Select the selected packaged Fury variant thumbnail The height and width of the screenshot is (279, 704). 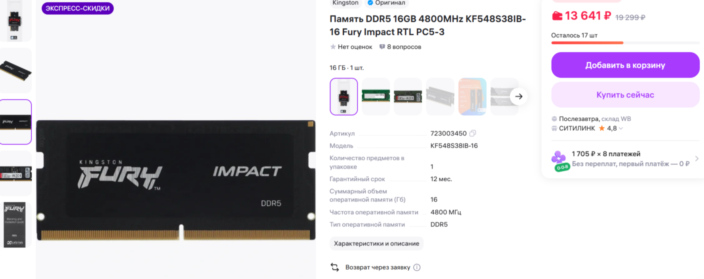coord(343,97)
